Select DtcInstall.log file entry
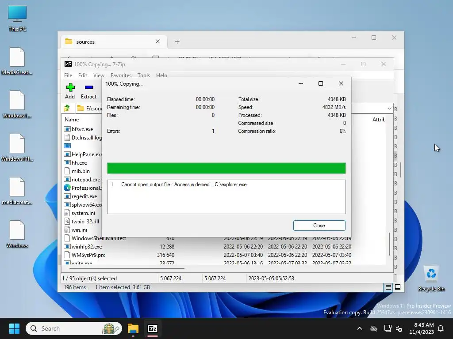This screenshot has height=339, width=453. (83, 138)
